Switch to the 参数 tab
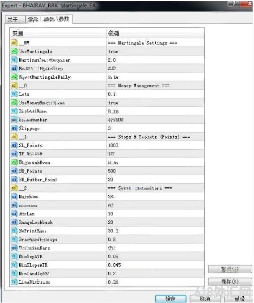 [64, 19]
